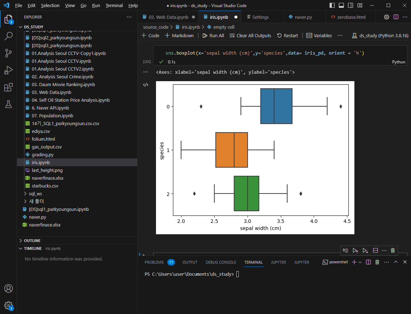Viewport: 411px width, 314px height.
Task: Open the Testing flask icon
Action: pos(8,104)
